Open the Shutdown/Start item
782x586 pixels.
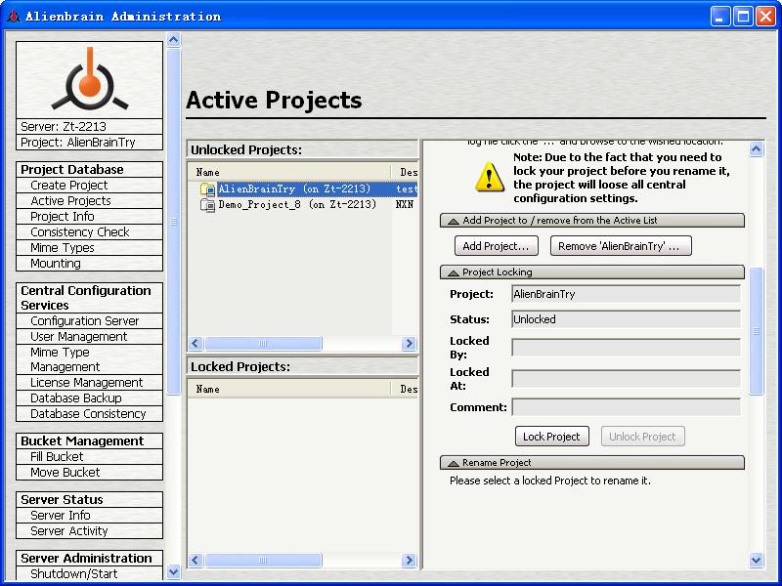point(90,573)
